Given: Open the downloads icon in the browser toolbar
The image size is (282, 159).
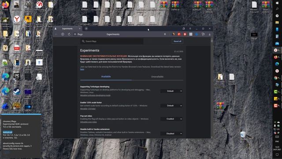Looking at the screenshot, I should point(210,34).
